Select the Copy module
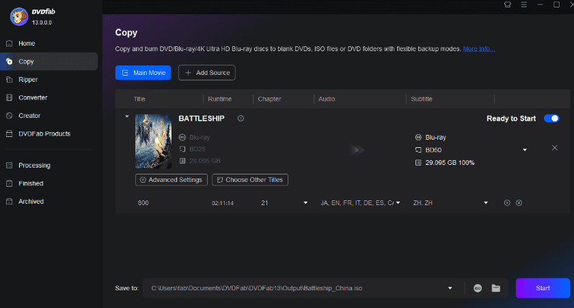The image size is (574, 308). click(49, 61)
